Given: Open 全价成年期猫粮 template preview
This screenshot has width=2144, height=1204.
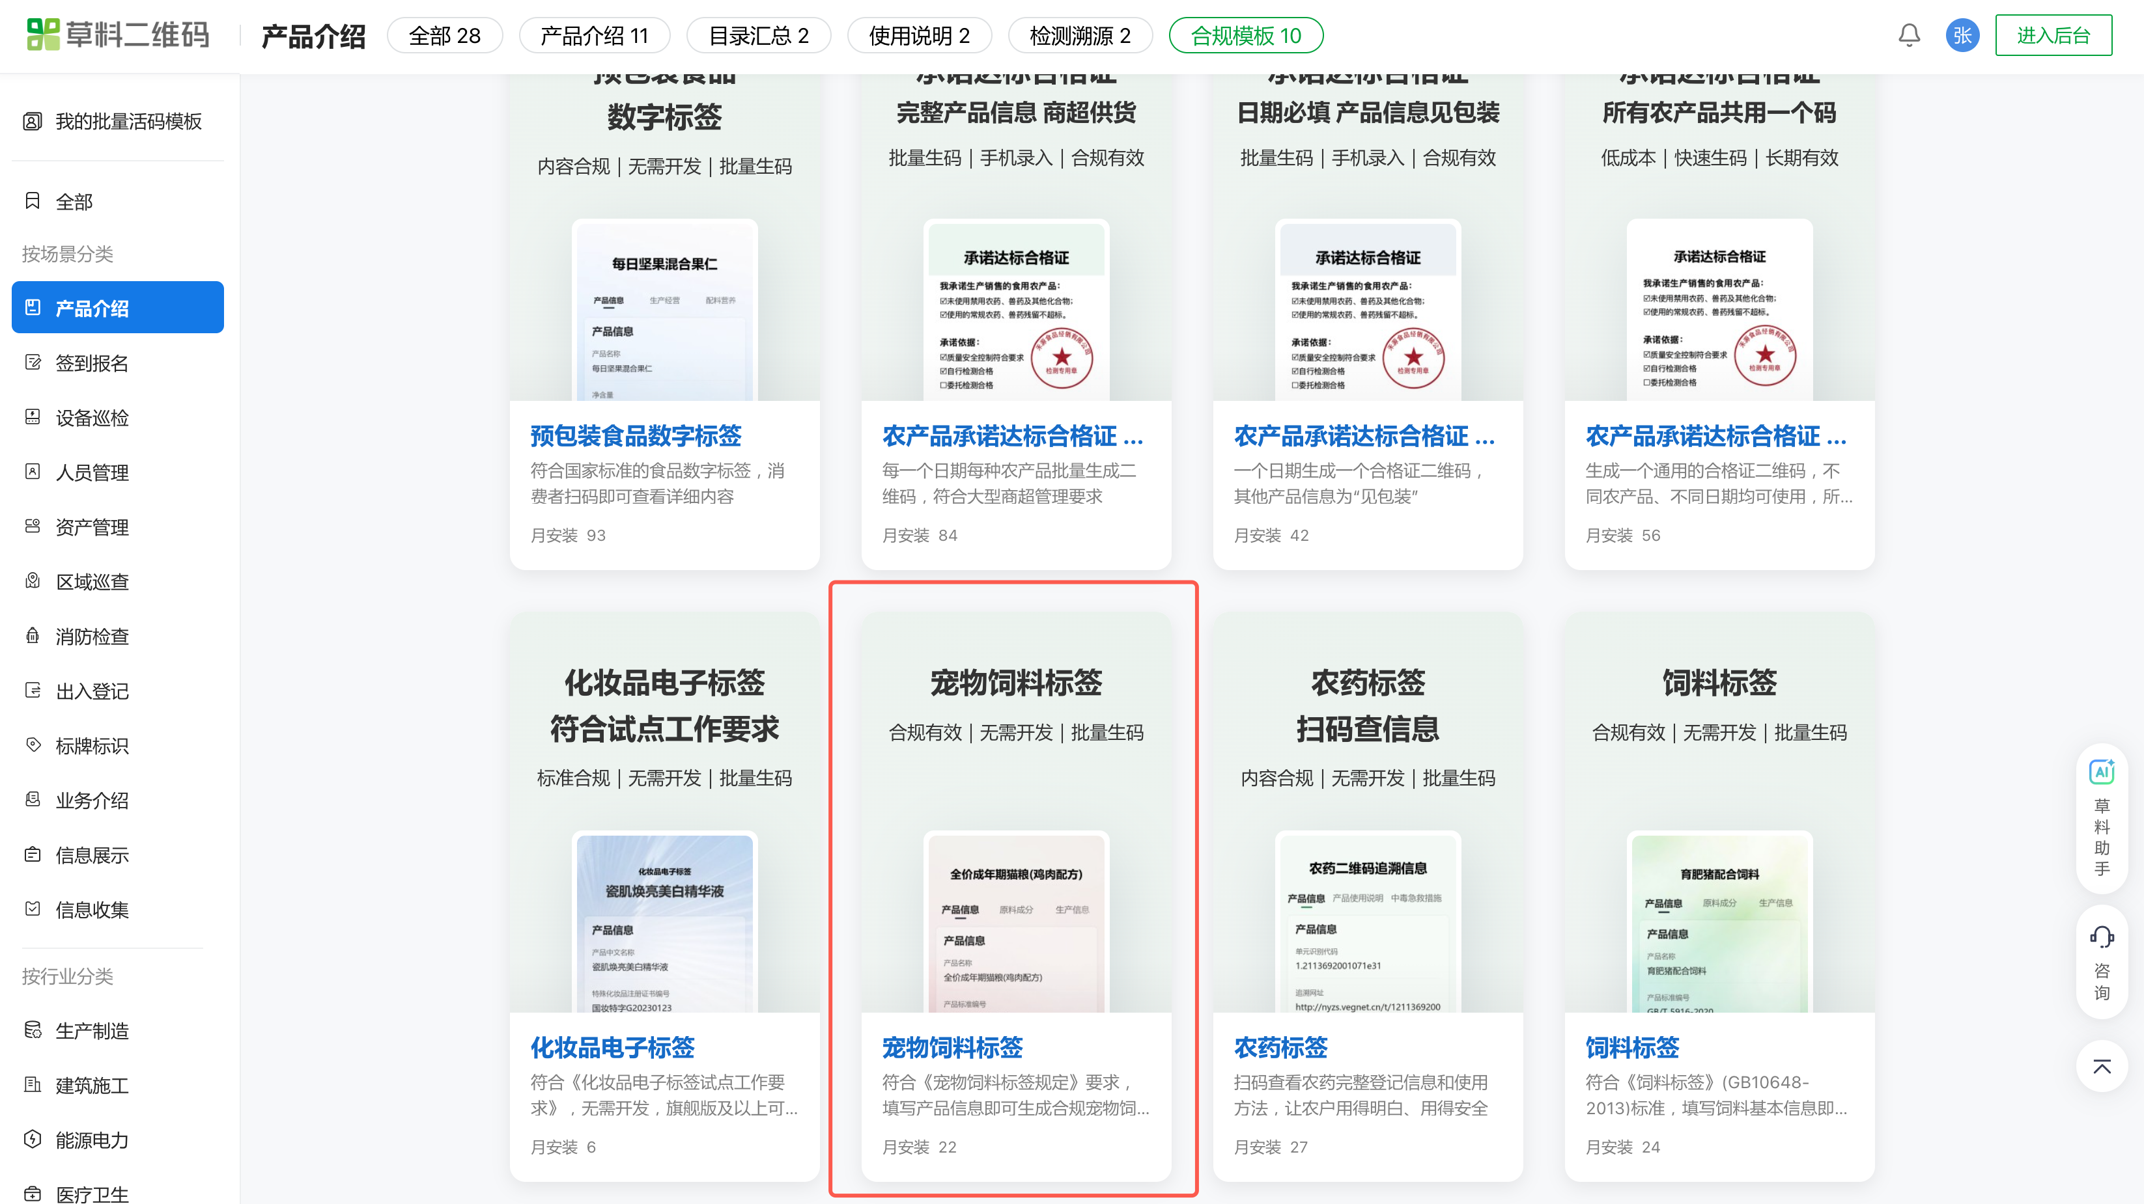Looking at the screenshot, I should coord(1016,922).
